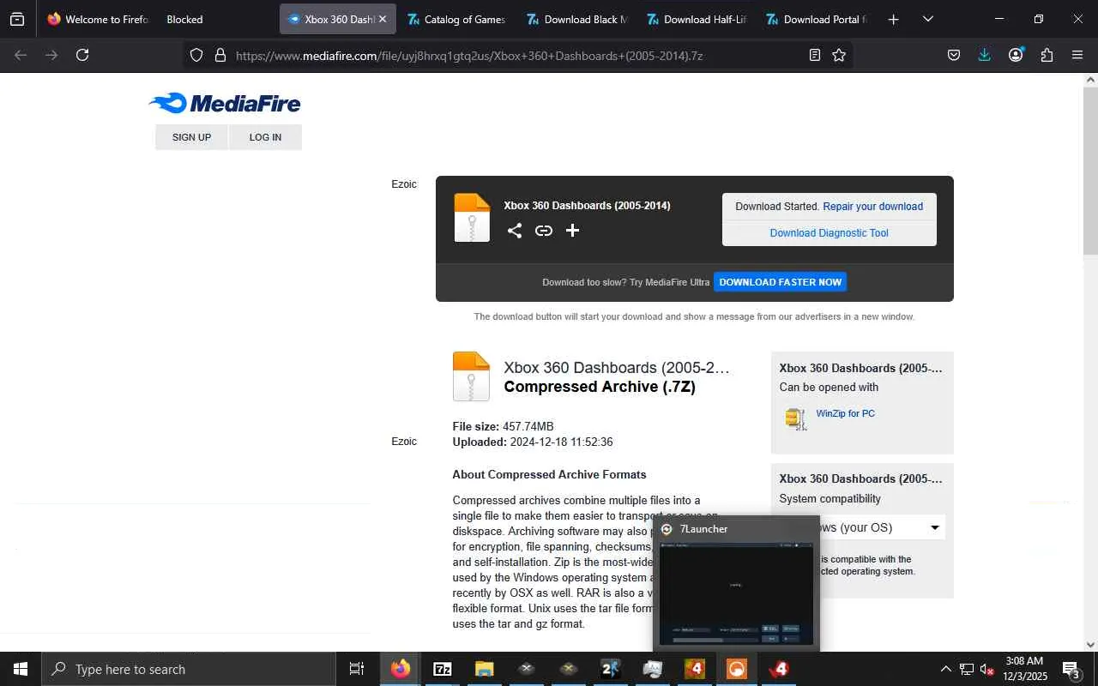The height and width of the screenshot is (686, 1098).
Task: Click the plus icon to save file
Action: click(573, 230)
